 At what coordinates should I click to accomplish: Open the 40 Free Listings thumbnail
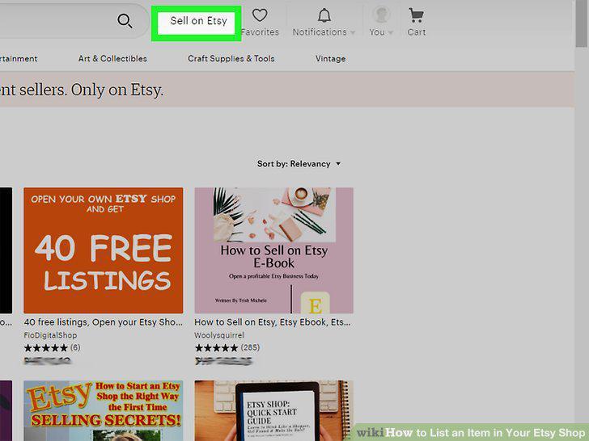(104, 250)
